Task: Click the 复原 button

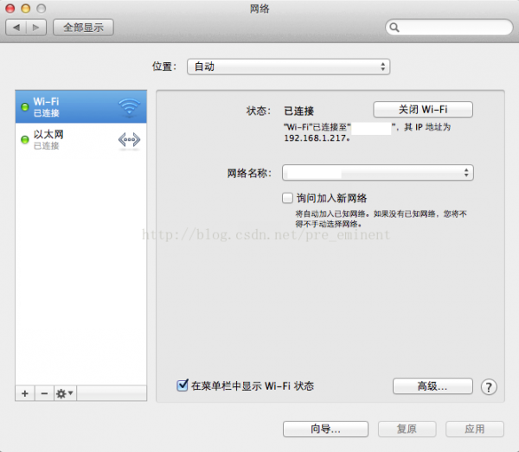Action: click(407, 429)
